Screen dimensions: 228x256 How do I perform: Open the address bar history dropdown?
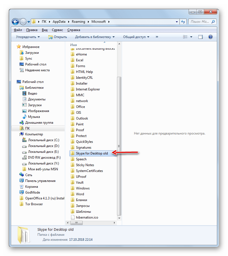(177, 22)
